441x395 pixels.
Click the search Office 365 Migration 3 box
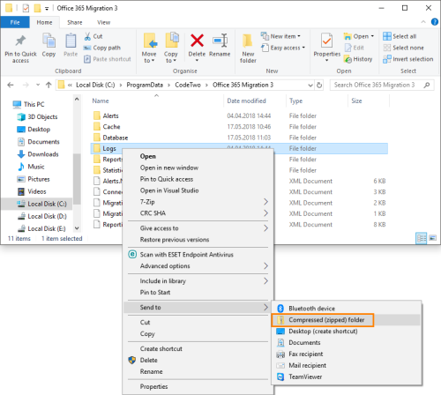382,85
